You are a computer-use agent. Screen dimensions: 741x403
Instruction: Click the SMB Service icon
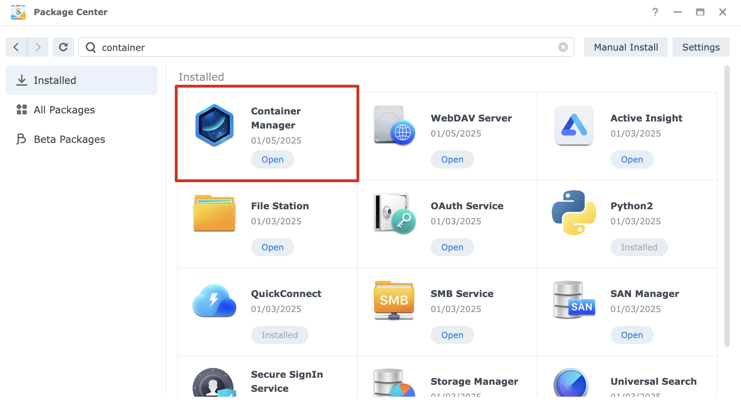pos(394,300)
